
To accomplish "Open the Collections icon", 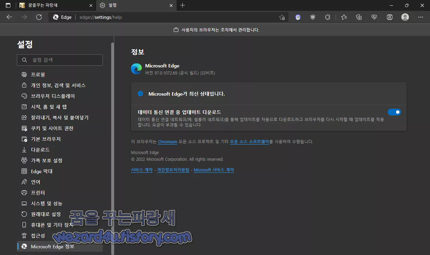I will pyautogui.click(x=359, y=17).
